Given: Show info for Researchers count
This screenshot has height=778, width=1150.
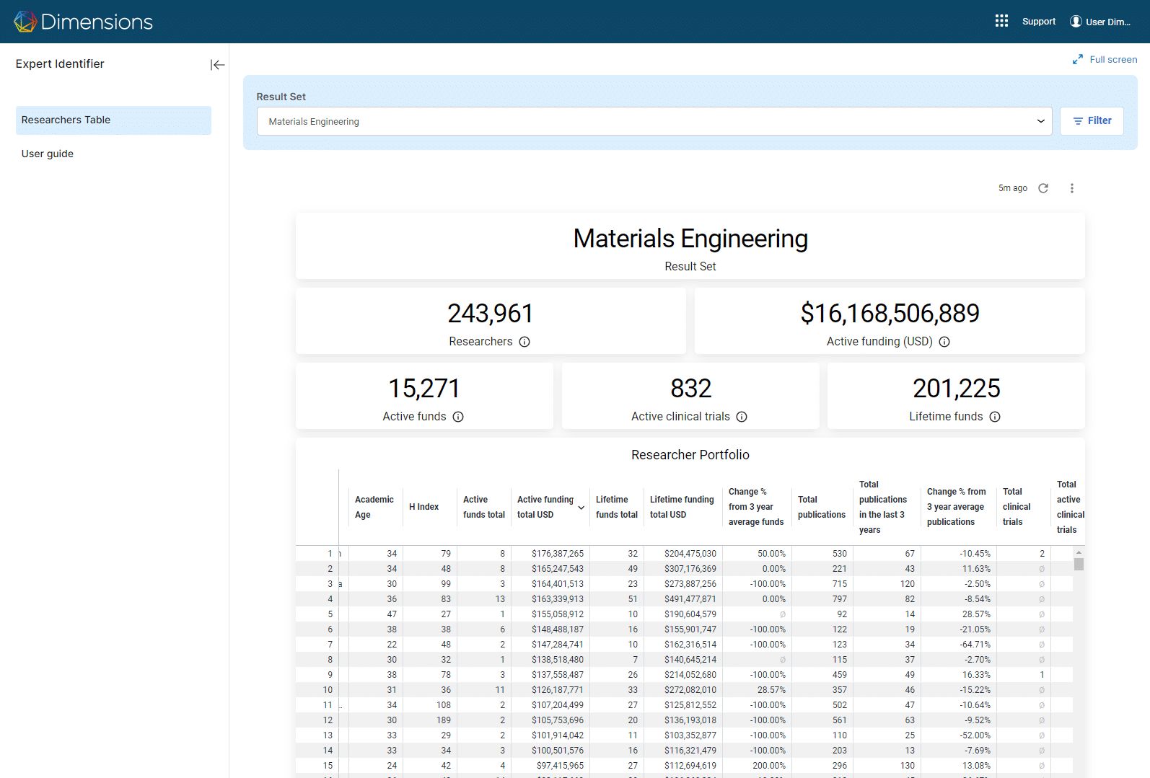Looking at the screenshot, I should (524, 342).
